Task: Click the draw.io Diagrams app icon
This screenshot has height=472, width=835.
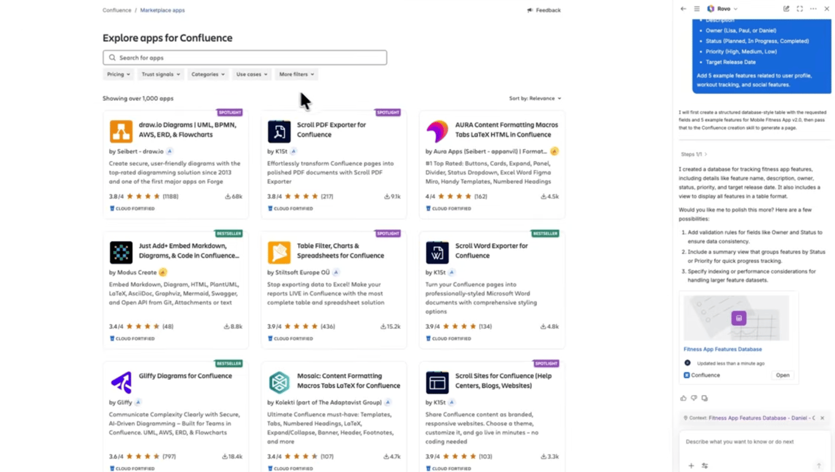Action: (121, 132)
